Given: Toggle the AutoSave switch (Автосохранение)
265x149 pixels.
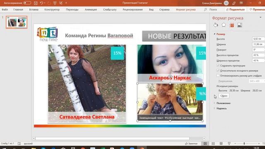Looking at the screenshot, I should point(27,3).
